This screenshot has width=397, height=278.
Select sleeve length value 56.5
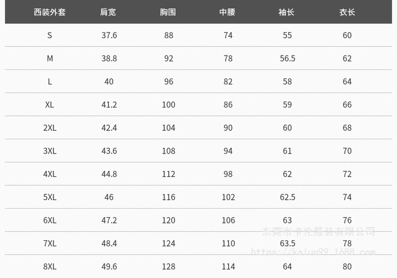(287, 59)
